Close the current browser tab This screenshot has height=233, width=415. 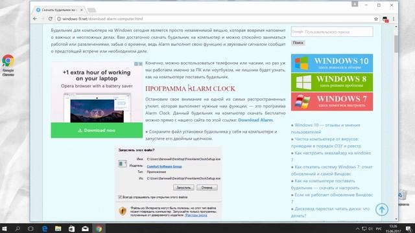pos(82,10)
